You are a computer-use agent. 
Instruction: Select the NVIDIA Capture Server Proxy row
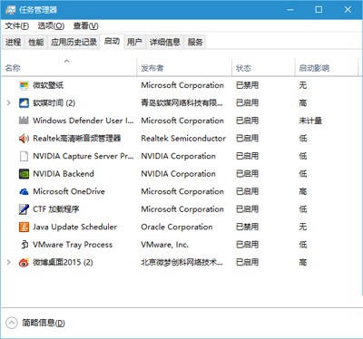[x=181, y=156]
